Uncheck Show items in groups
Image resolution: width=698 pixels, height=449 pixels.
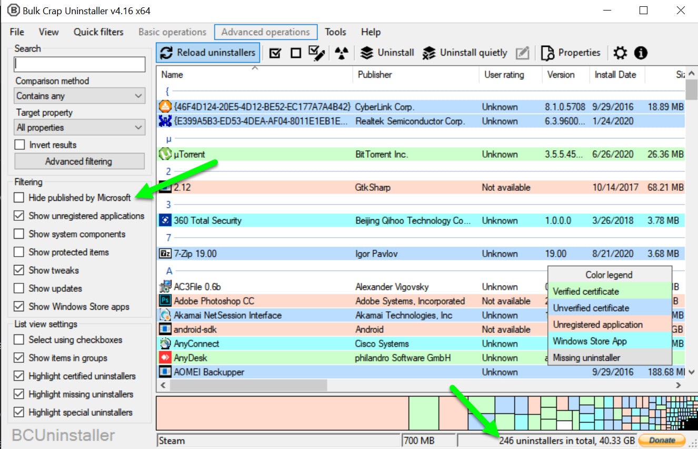19,358
